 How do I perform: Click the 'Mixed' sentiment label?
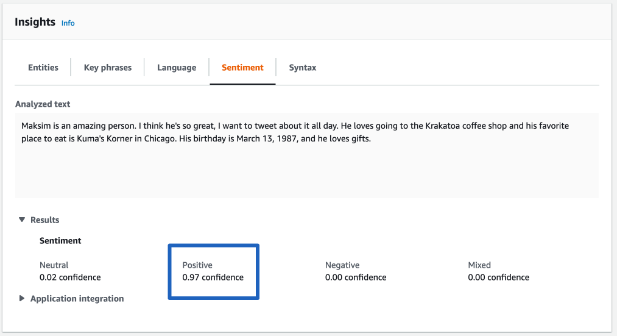click(479, 265)
